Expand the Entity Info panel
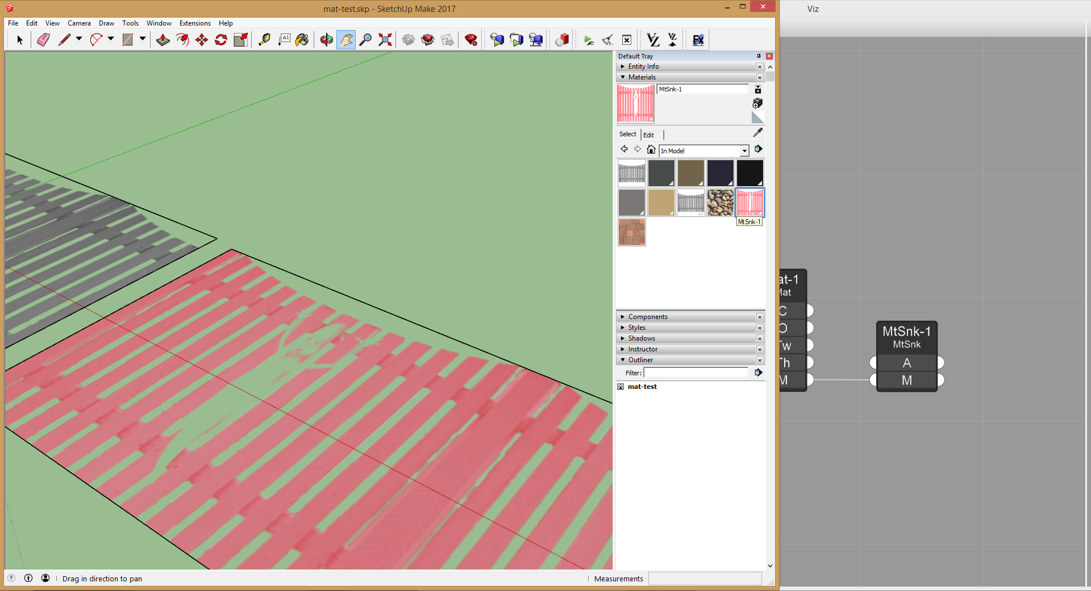Image resolution: width=1091 pixels, height=591 pixels. pyautogui.click(x=643, y=66)
